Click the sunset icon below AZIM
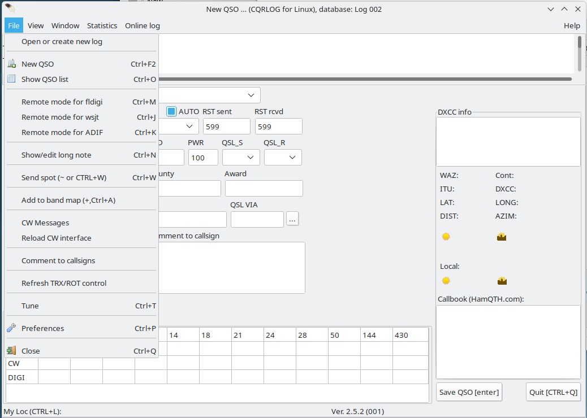Screen dimensions: 587x418 click(502, 237)
